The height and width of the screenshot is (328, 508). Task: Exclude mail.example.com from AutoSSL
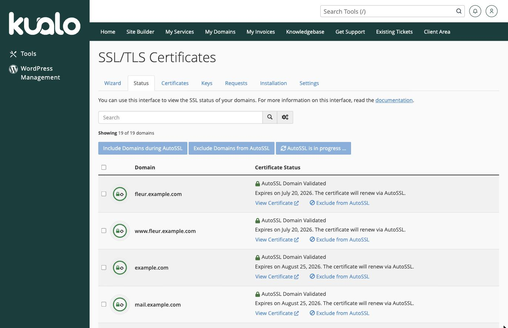click(340, 313)
